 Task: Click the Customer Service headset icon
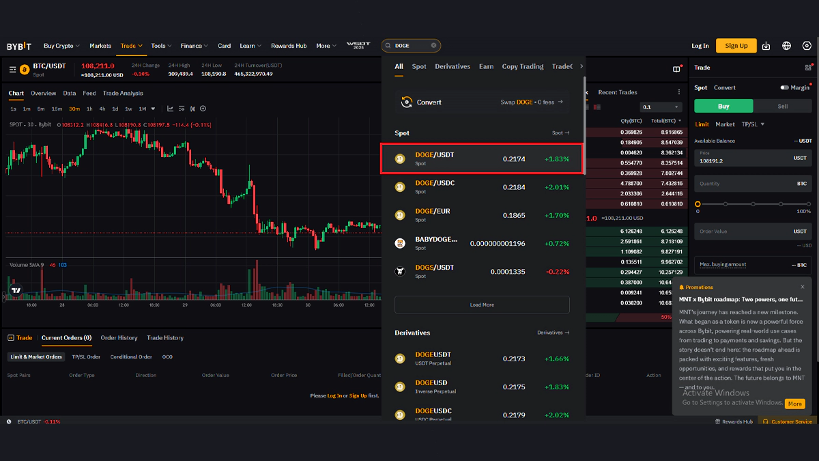pyautogui.click(x=766, y=422)
